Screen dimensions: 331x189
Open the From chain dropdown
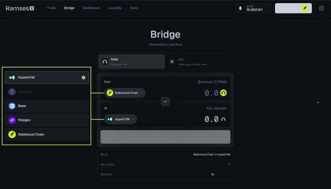125,93
